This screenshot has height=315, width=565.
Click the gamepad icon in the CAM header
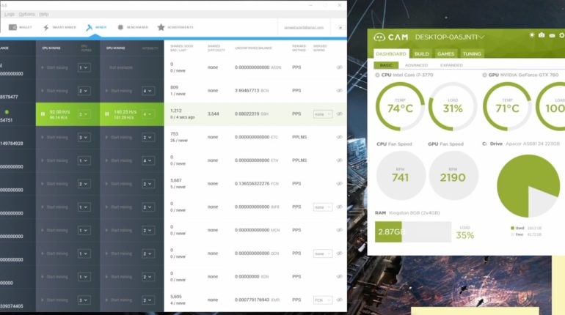[552, 36]
